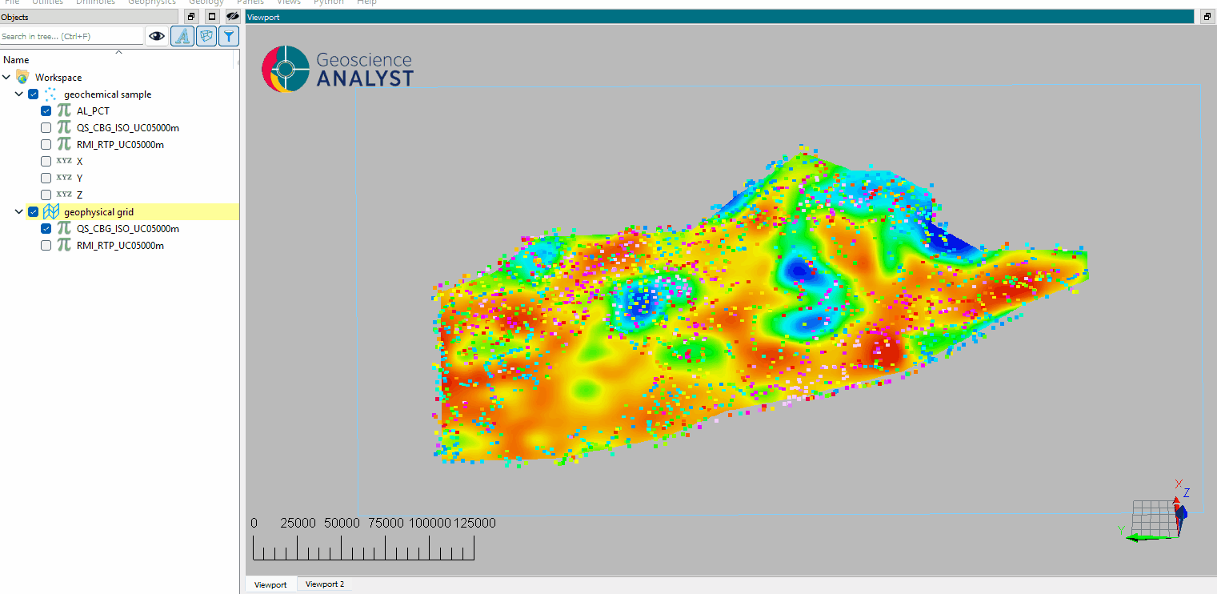
Task: Select QS_CBG_ISO_UC05000m under geochemical sample
Action: coord(127,128)
